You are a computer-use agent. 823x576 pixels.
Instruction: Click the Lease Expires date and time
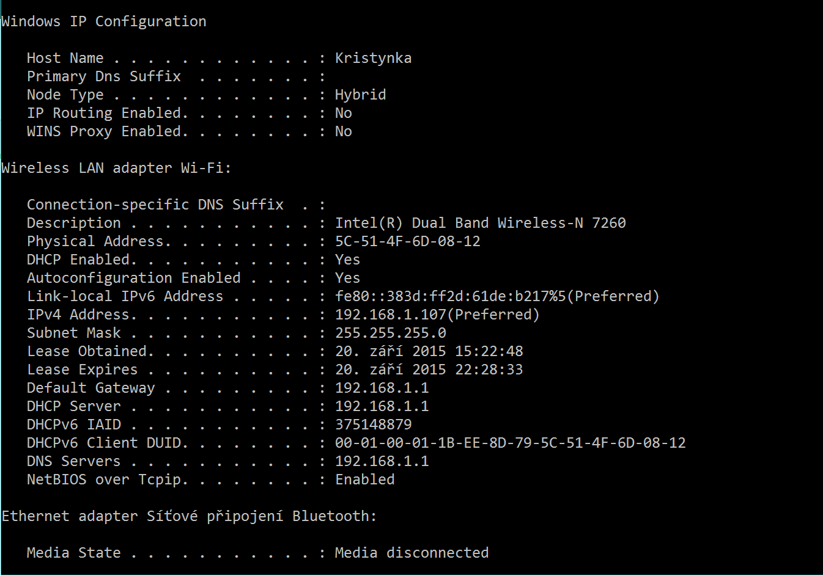(x=429, y=370)
